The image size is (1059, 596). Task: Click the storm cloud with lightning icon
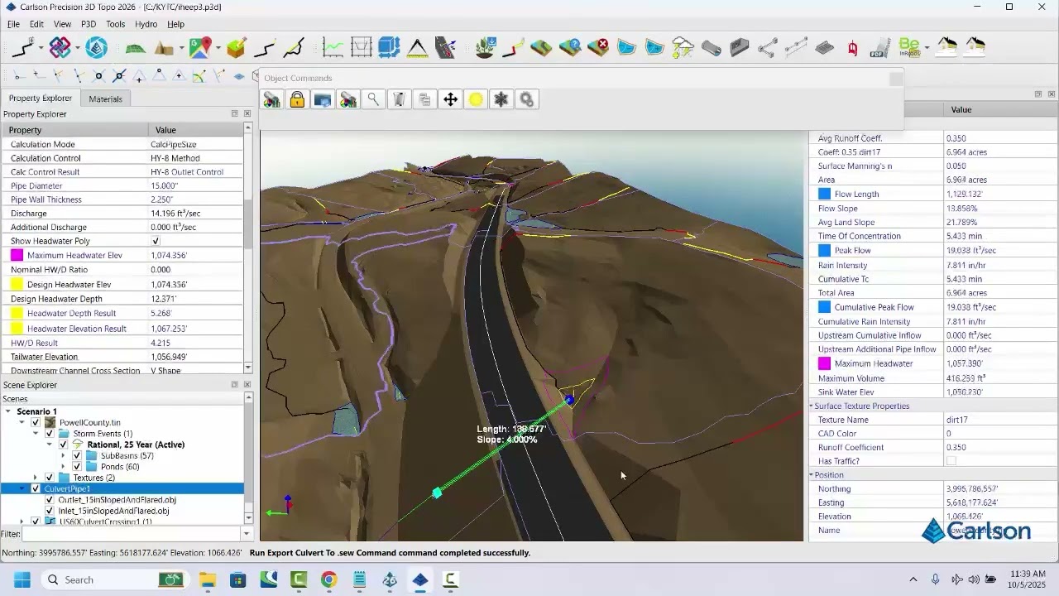pyautogui.click(x=683, y=47)
